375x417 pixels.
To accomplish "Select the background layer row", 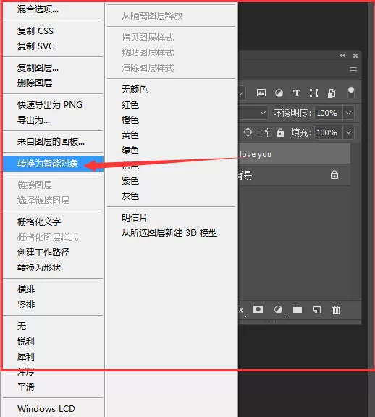I will pos(294,175).
